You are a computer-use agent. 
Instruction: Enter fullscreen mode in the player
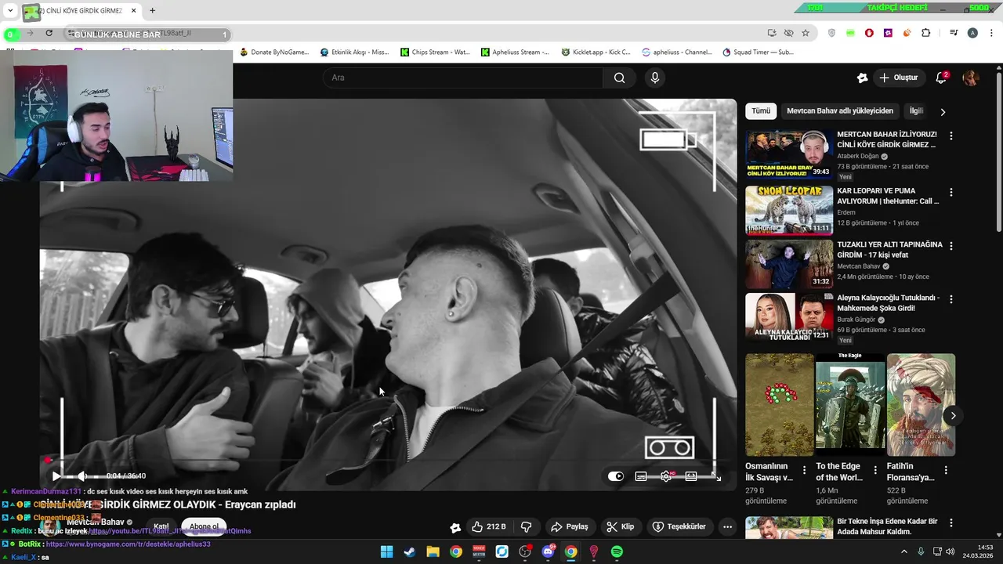[715, 475]
